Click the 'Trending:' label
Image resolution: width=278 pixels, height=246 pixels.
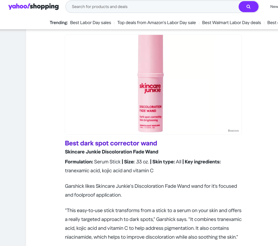point(59,23)
